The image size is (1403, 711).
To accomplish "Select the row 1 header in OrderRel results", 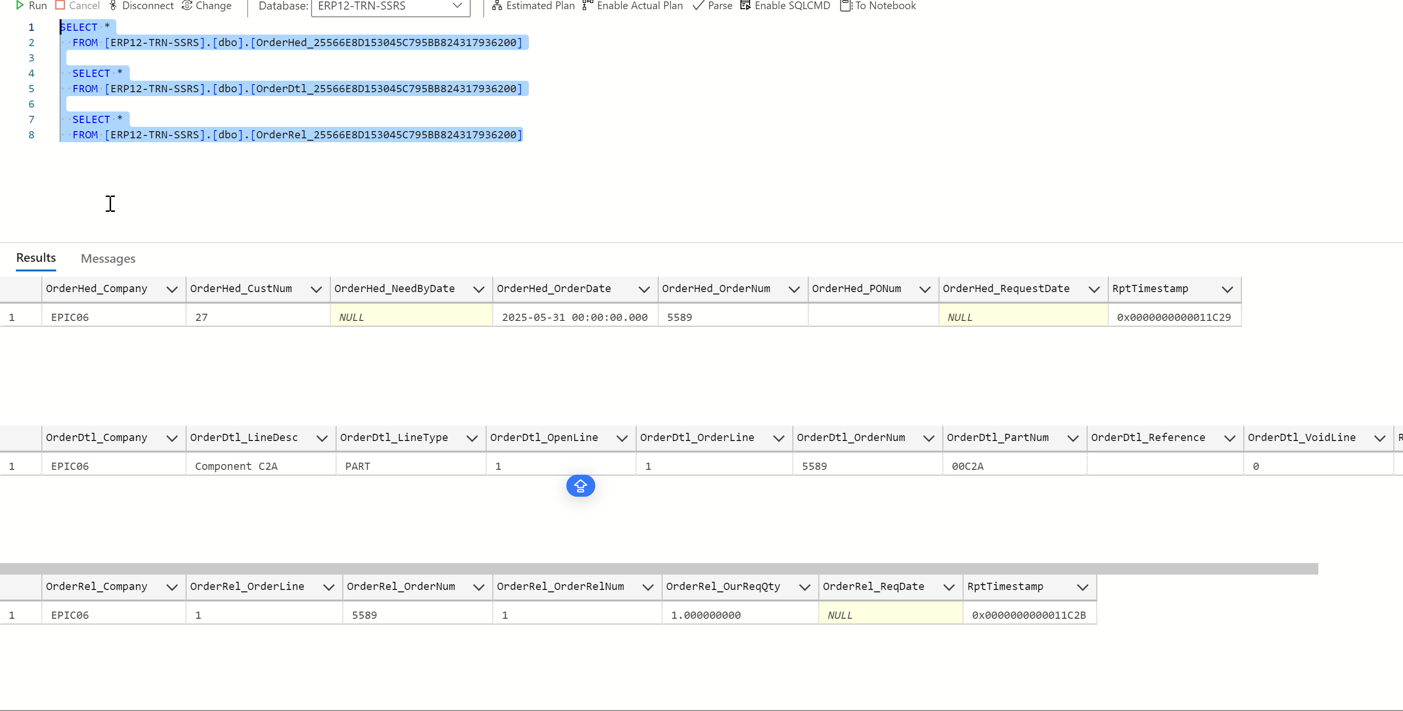I will click(x=12, y=614).
